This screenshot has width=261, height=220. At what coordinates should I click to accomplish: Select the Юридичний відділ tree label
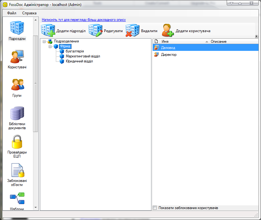pos(79,61)
